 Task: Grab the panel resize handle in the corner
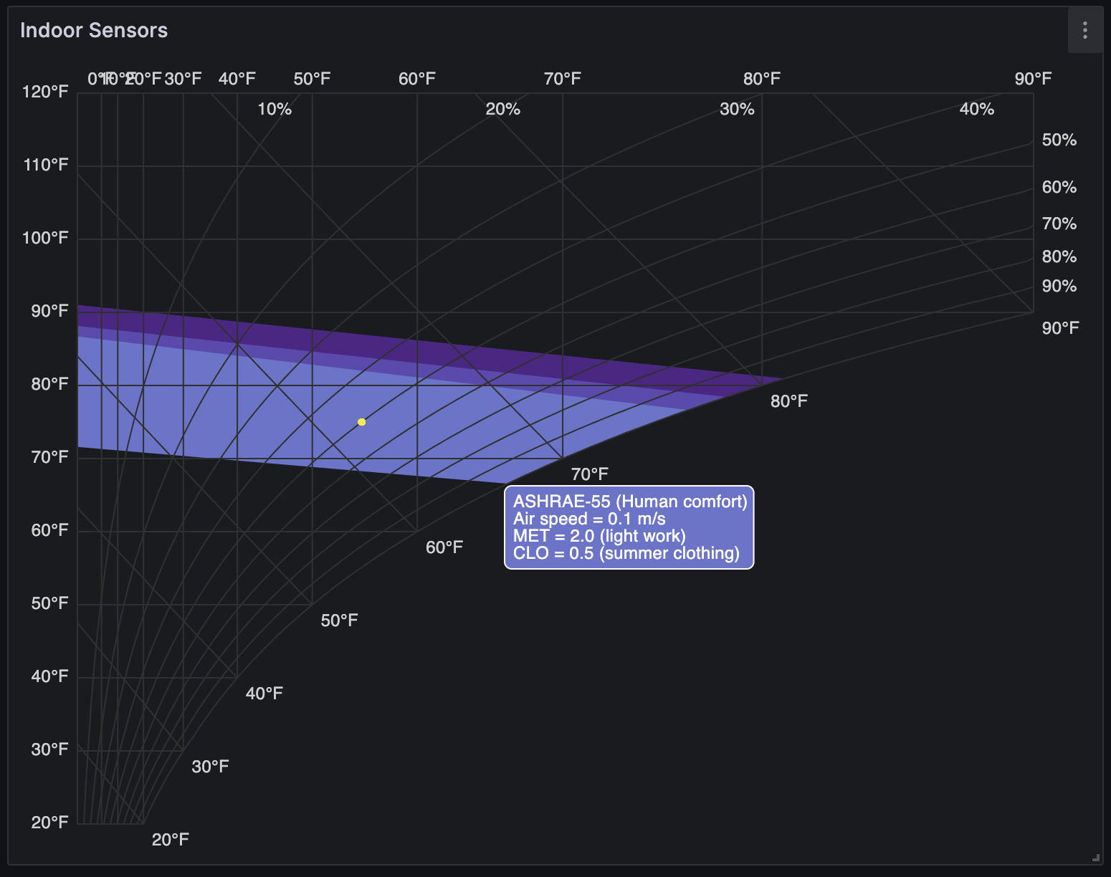(1095, 857)
